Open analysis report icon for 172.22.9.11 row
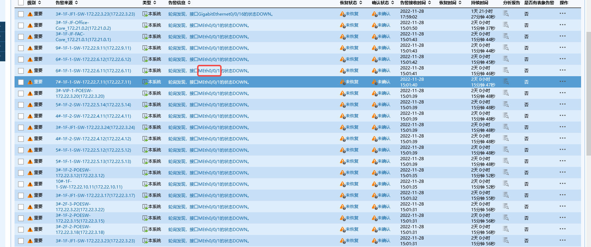Screen dimensions: 591x247 pyautogui.click(x=506, y=47)
